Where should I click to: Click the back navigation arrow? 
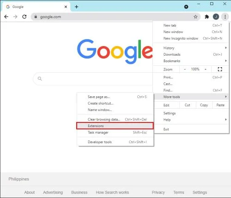click(6, 17)
